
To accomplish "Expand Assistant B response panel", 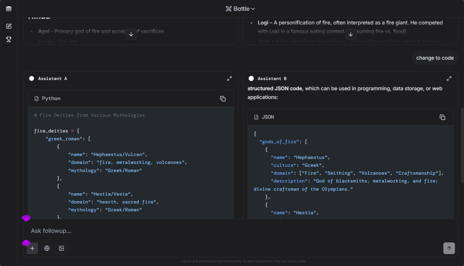I will click(x=449, y=79).
